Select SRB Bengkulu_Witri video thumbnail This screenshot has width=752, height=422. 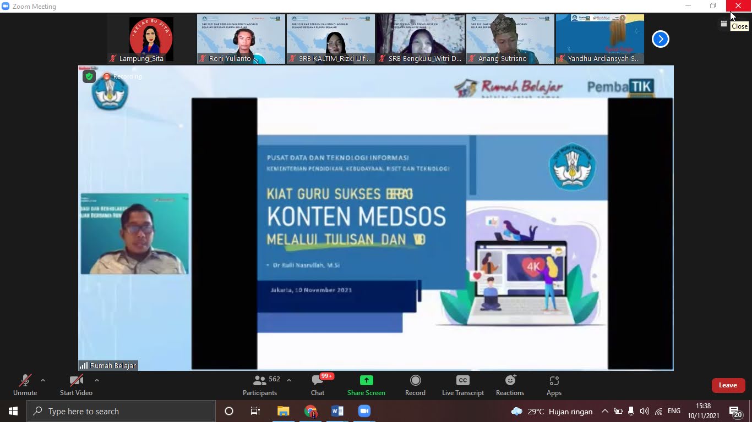tap(421, 39)
